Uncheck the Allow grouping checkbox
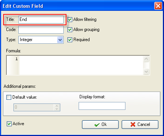 (x=70, y=30)
